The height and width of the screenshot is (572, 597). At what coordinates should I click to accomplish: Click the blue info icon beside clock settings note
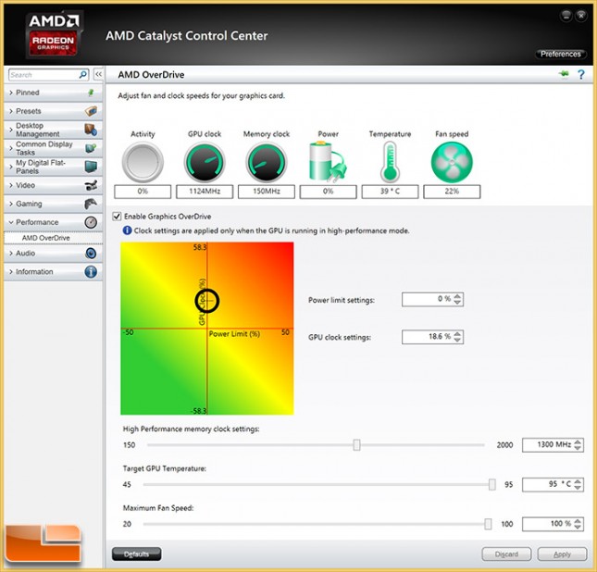127,230
